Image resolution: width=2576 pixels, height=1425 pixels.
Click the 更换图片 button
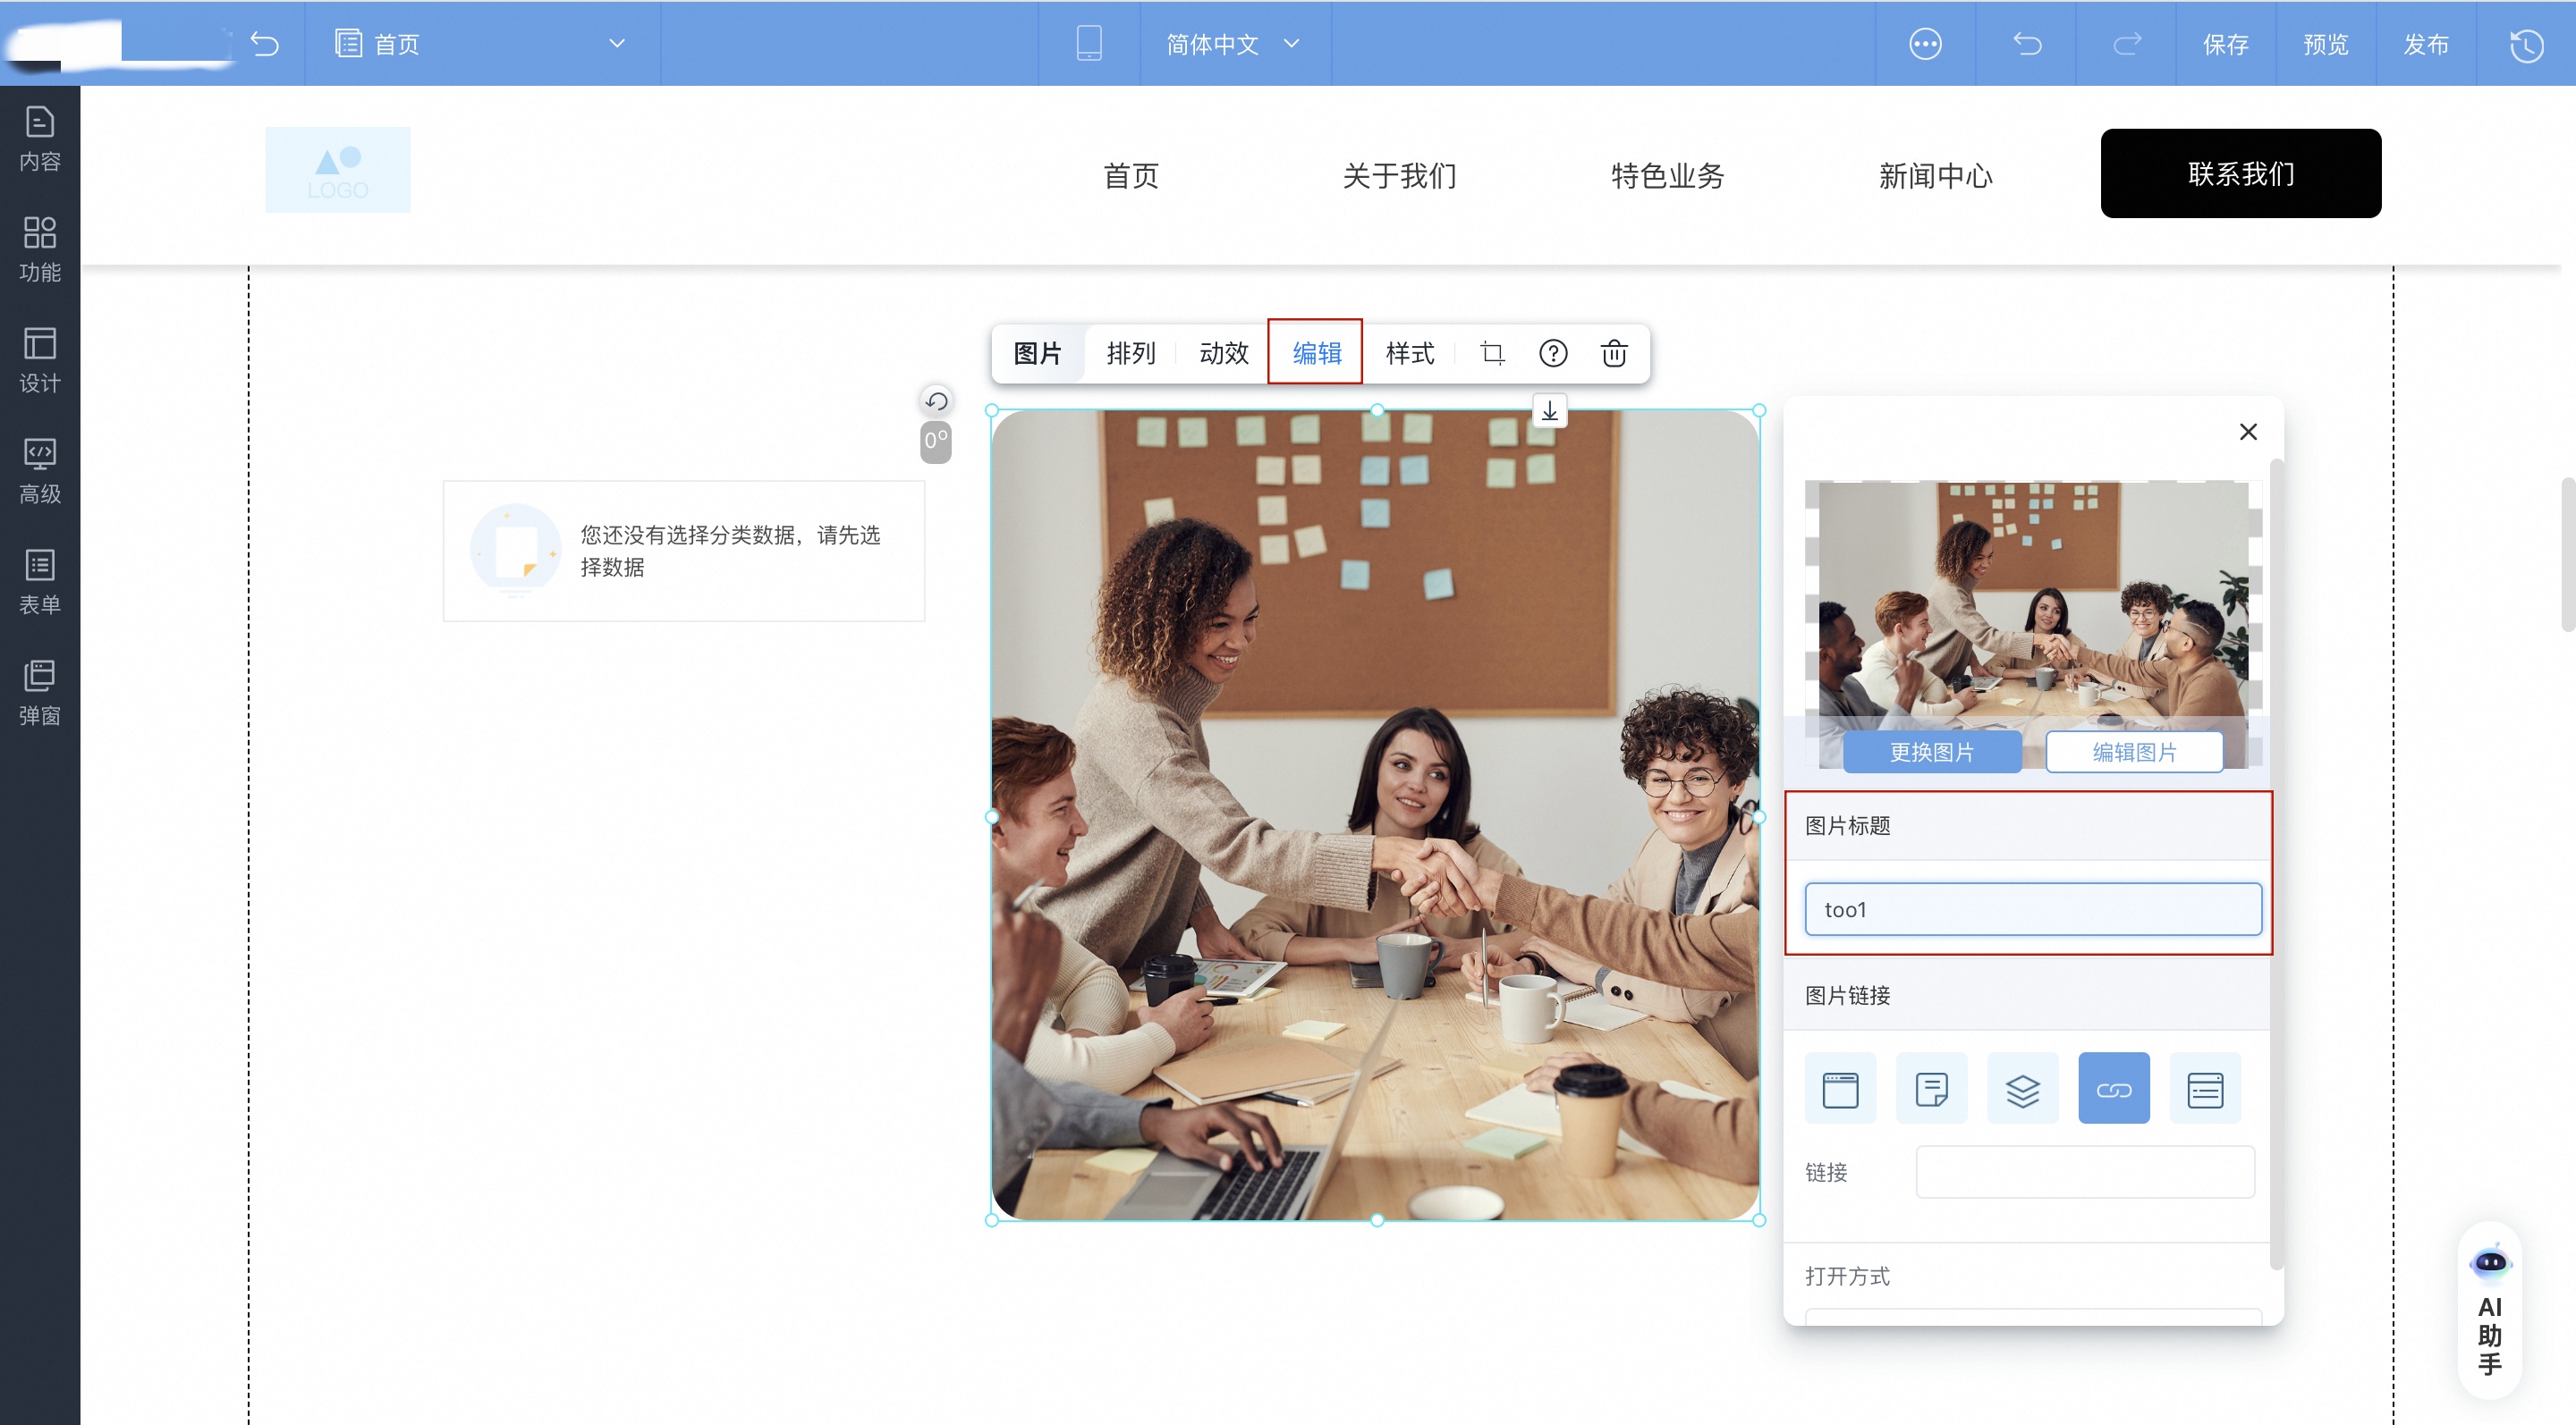click(1931, 752)
